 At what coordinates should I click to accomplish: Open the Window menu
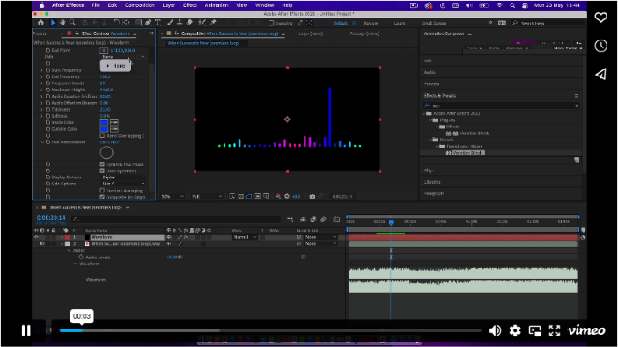[x=264, y=5]
